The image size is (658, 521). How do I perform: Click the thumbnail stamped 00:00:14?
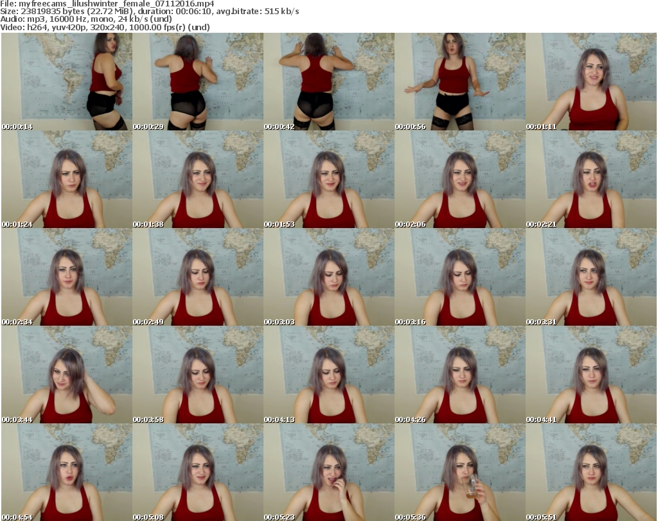point(67,82)
